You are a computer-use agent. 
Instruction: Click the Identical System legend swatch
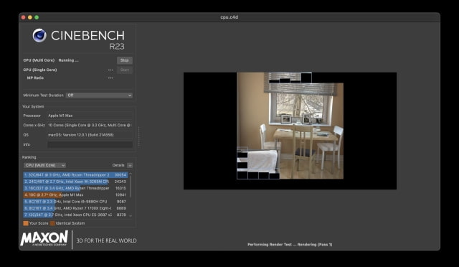coord(52,223)
